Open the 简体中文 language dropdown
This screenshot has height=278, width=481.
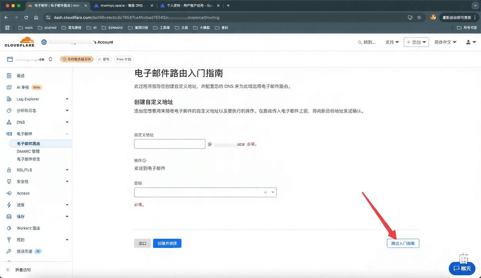click(x=445, y=42)
